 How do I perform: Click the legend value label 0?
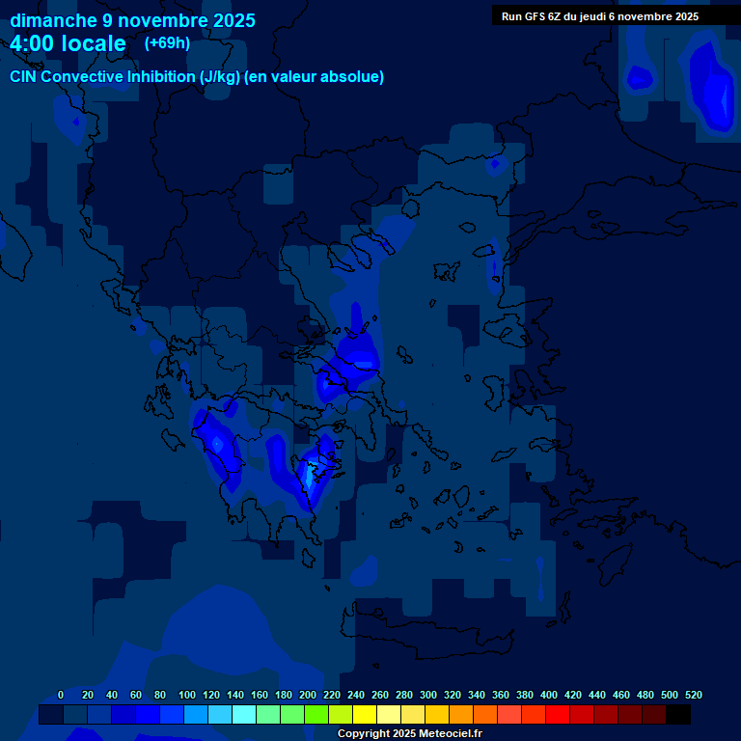click(61, 695)
